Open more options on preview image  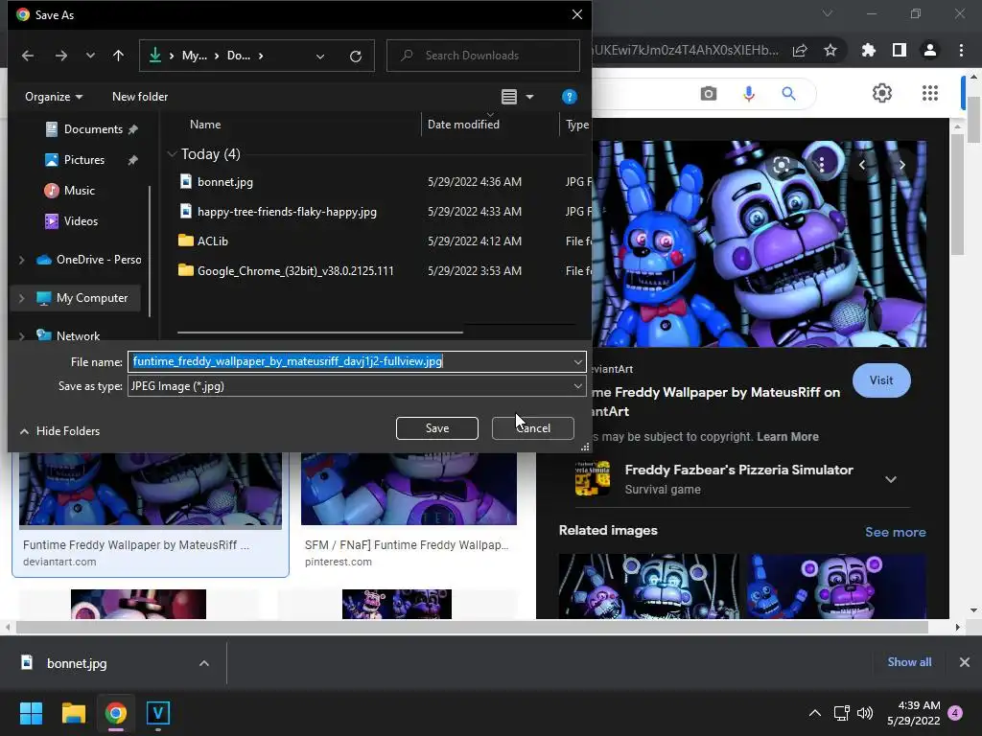click(822, 165)
